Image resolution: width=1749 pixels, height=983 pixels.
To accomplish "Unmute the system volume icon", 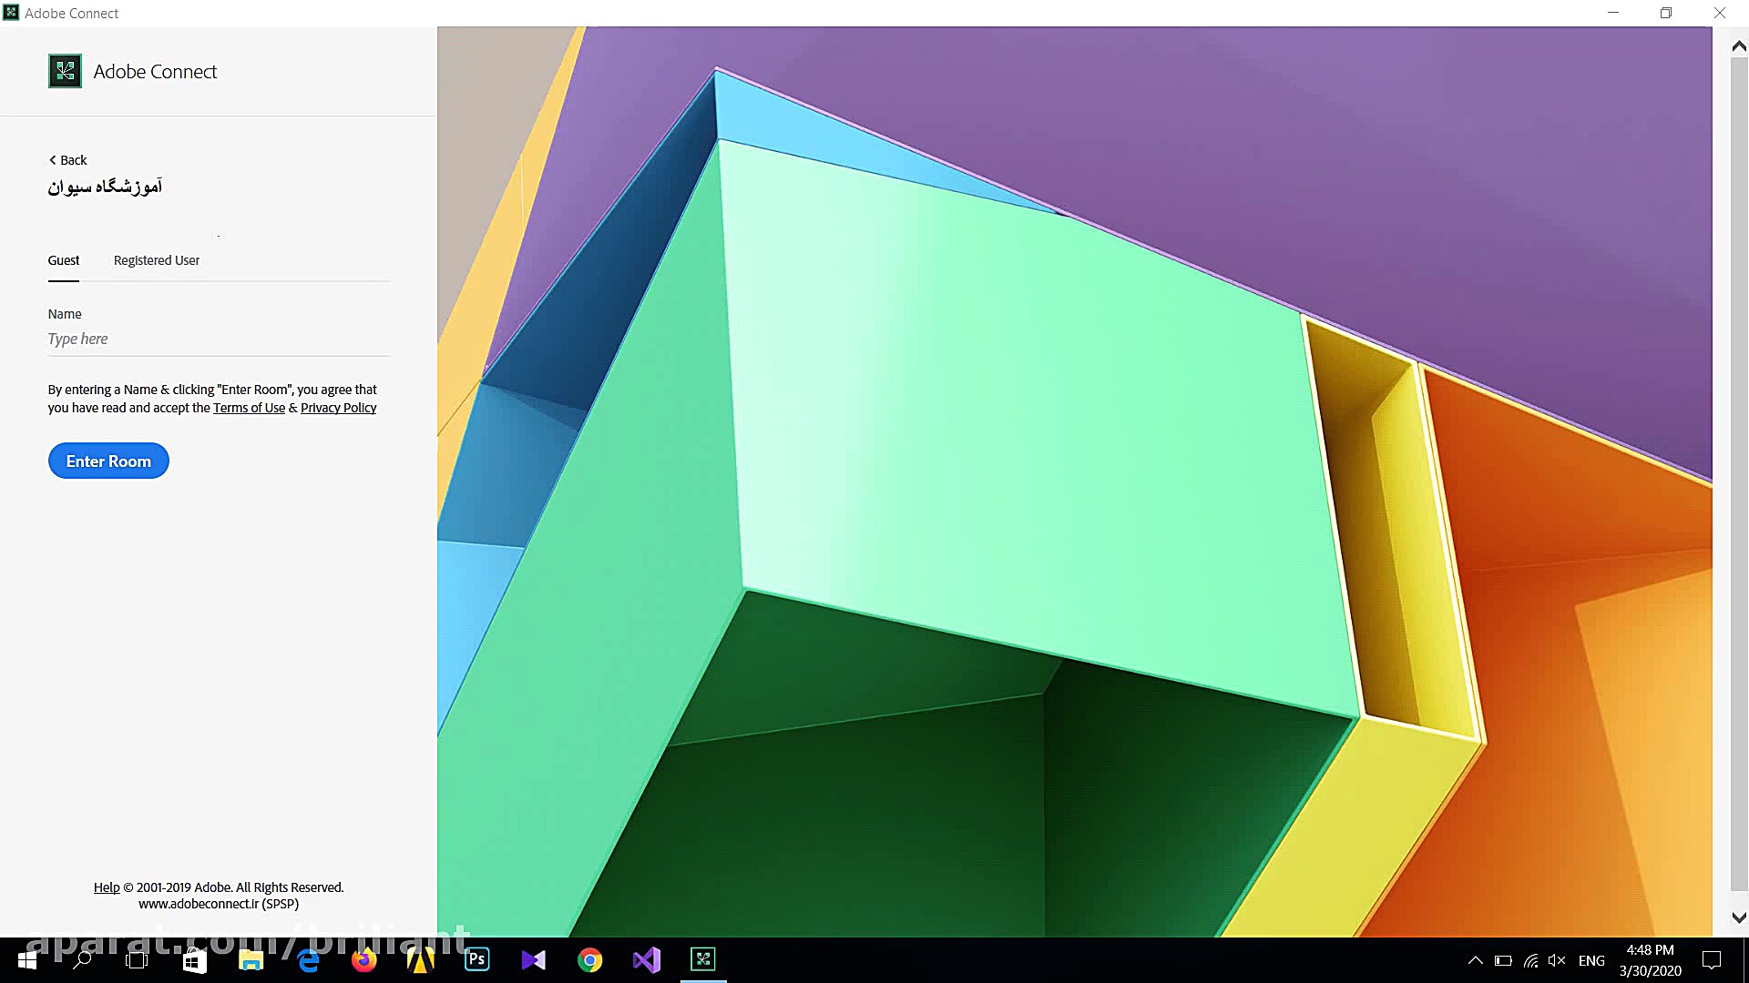I will click(1557, 960).
